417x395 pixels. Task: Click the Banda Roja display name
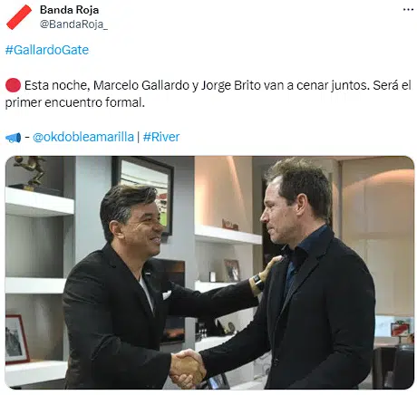click(69, 10)
